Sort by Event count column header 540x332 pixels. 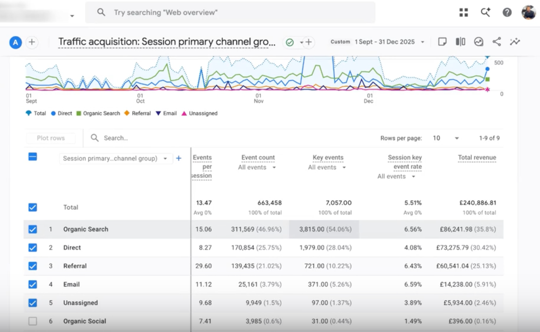(x=258, y=157)
